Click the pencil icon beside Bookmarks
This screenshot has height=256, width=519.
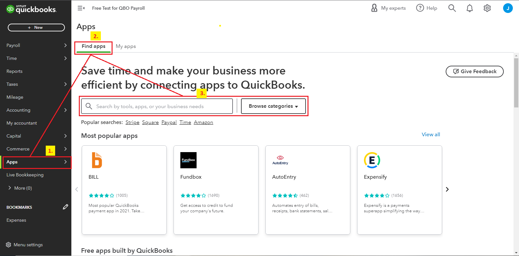(x=66, y=207)
